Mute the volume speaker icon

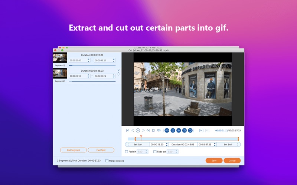click(x=159, y=130)
